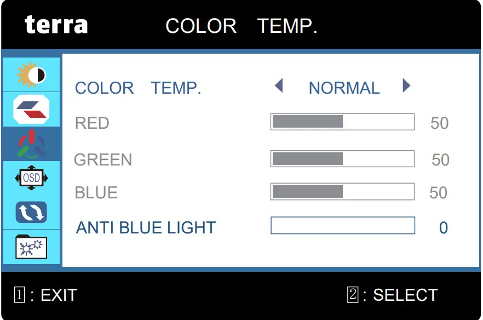Click the GREEN level slider bar
Screen dimensions: 483x320
pos(342,159)
